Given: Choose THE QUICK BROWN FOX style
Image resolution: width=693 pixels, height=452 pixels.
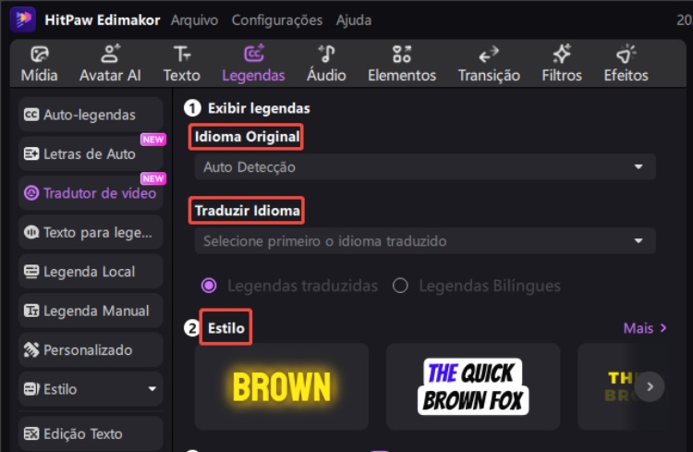Looking at the screenshot, I should pyautogui.click(x=473, y=386).
